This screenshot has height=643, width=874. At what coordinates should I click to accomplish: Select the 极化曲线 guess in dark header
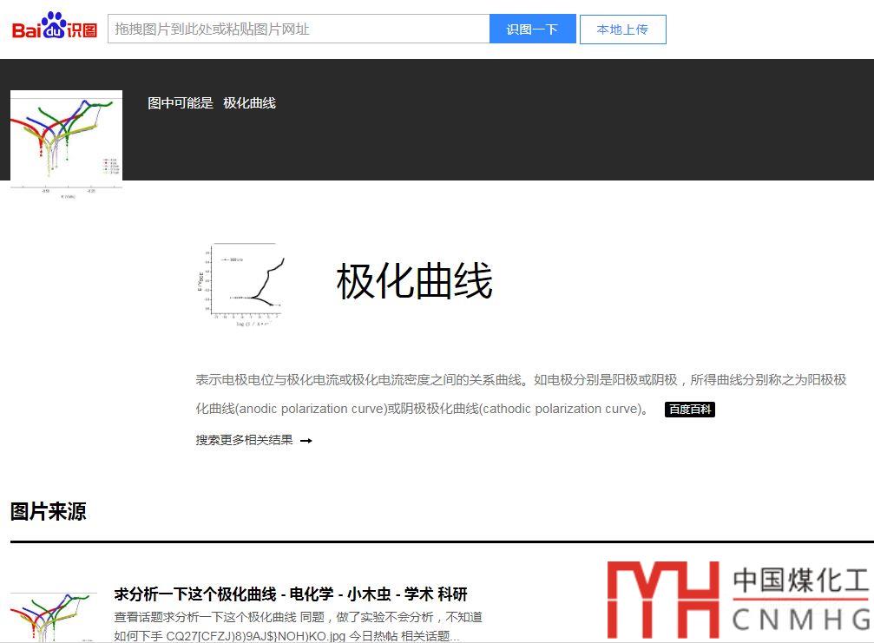[x=249, y=103]
